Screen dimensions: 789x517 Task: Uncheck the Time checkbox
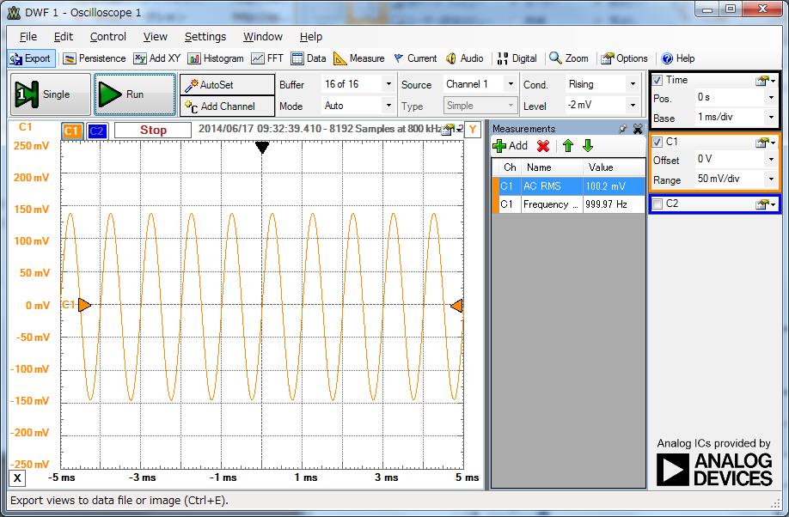[657, 80]
